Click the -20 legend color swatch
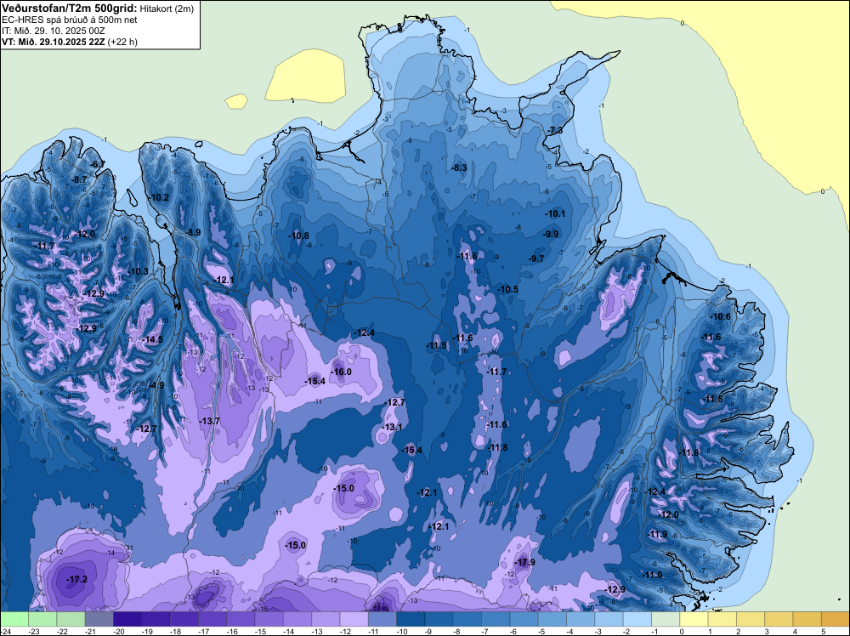 point(127,619)
